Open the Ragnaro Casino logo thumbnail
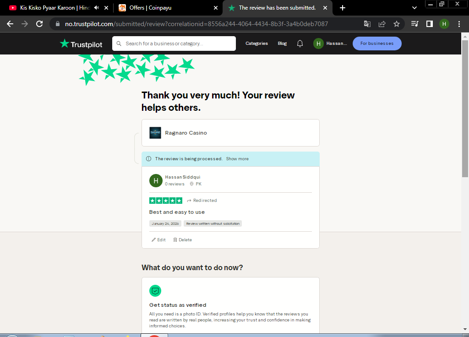The width and height of the screenshot is (469, 337). (155, 133)
